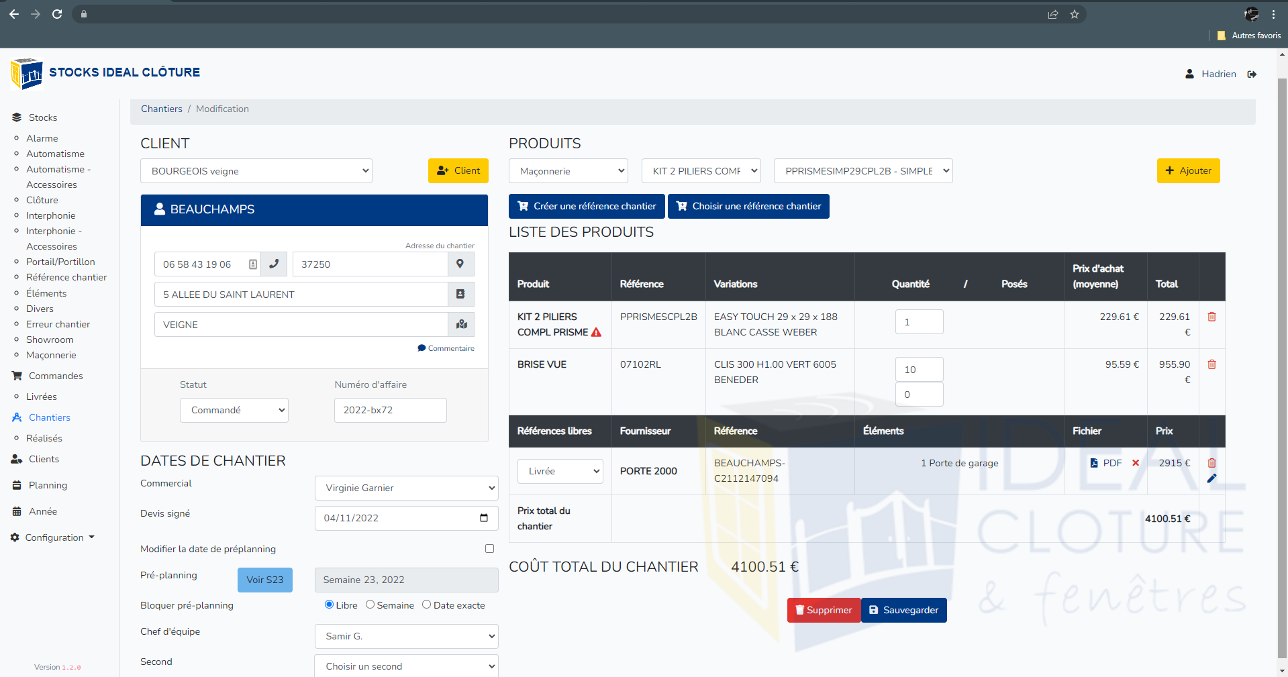Bookmark this page with the star icon
Screen dimensions: 1288x677
click(x=1075, y=14)
